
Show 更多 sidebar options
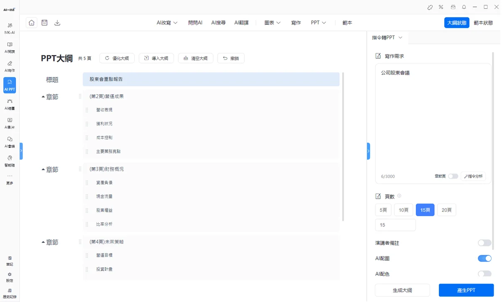10,180
